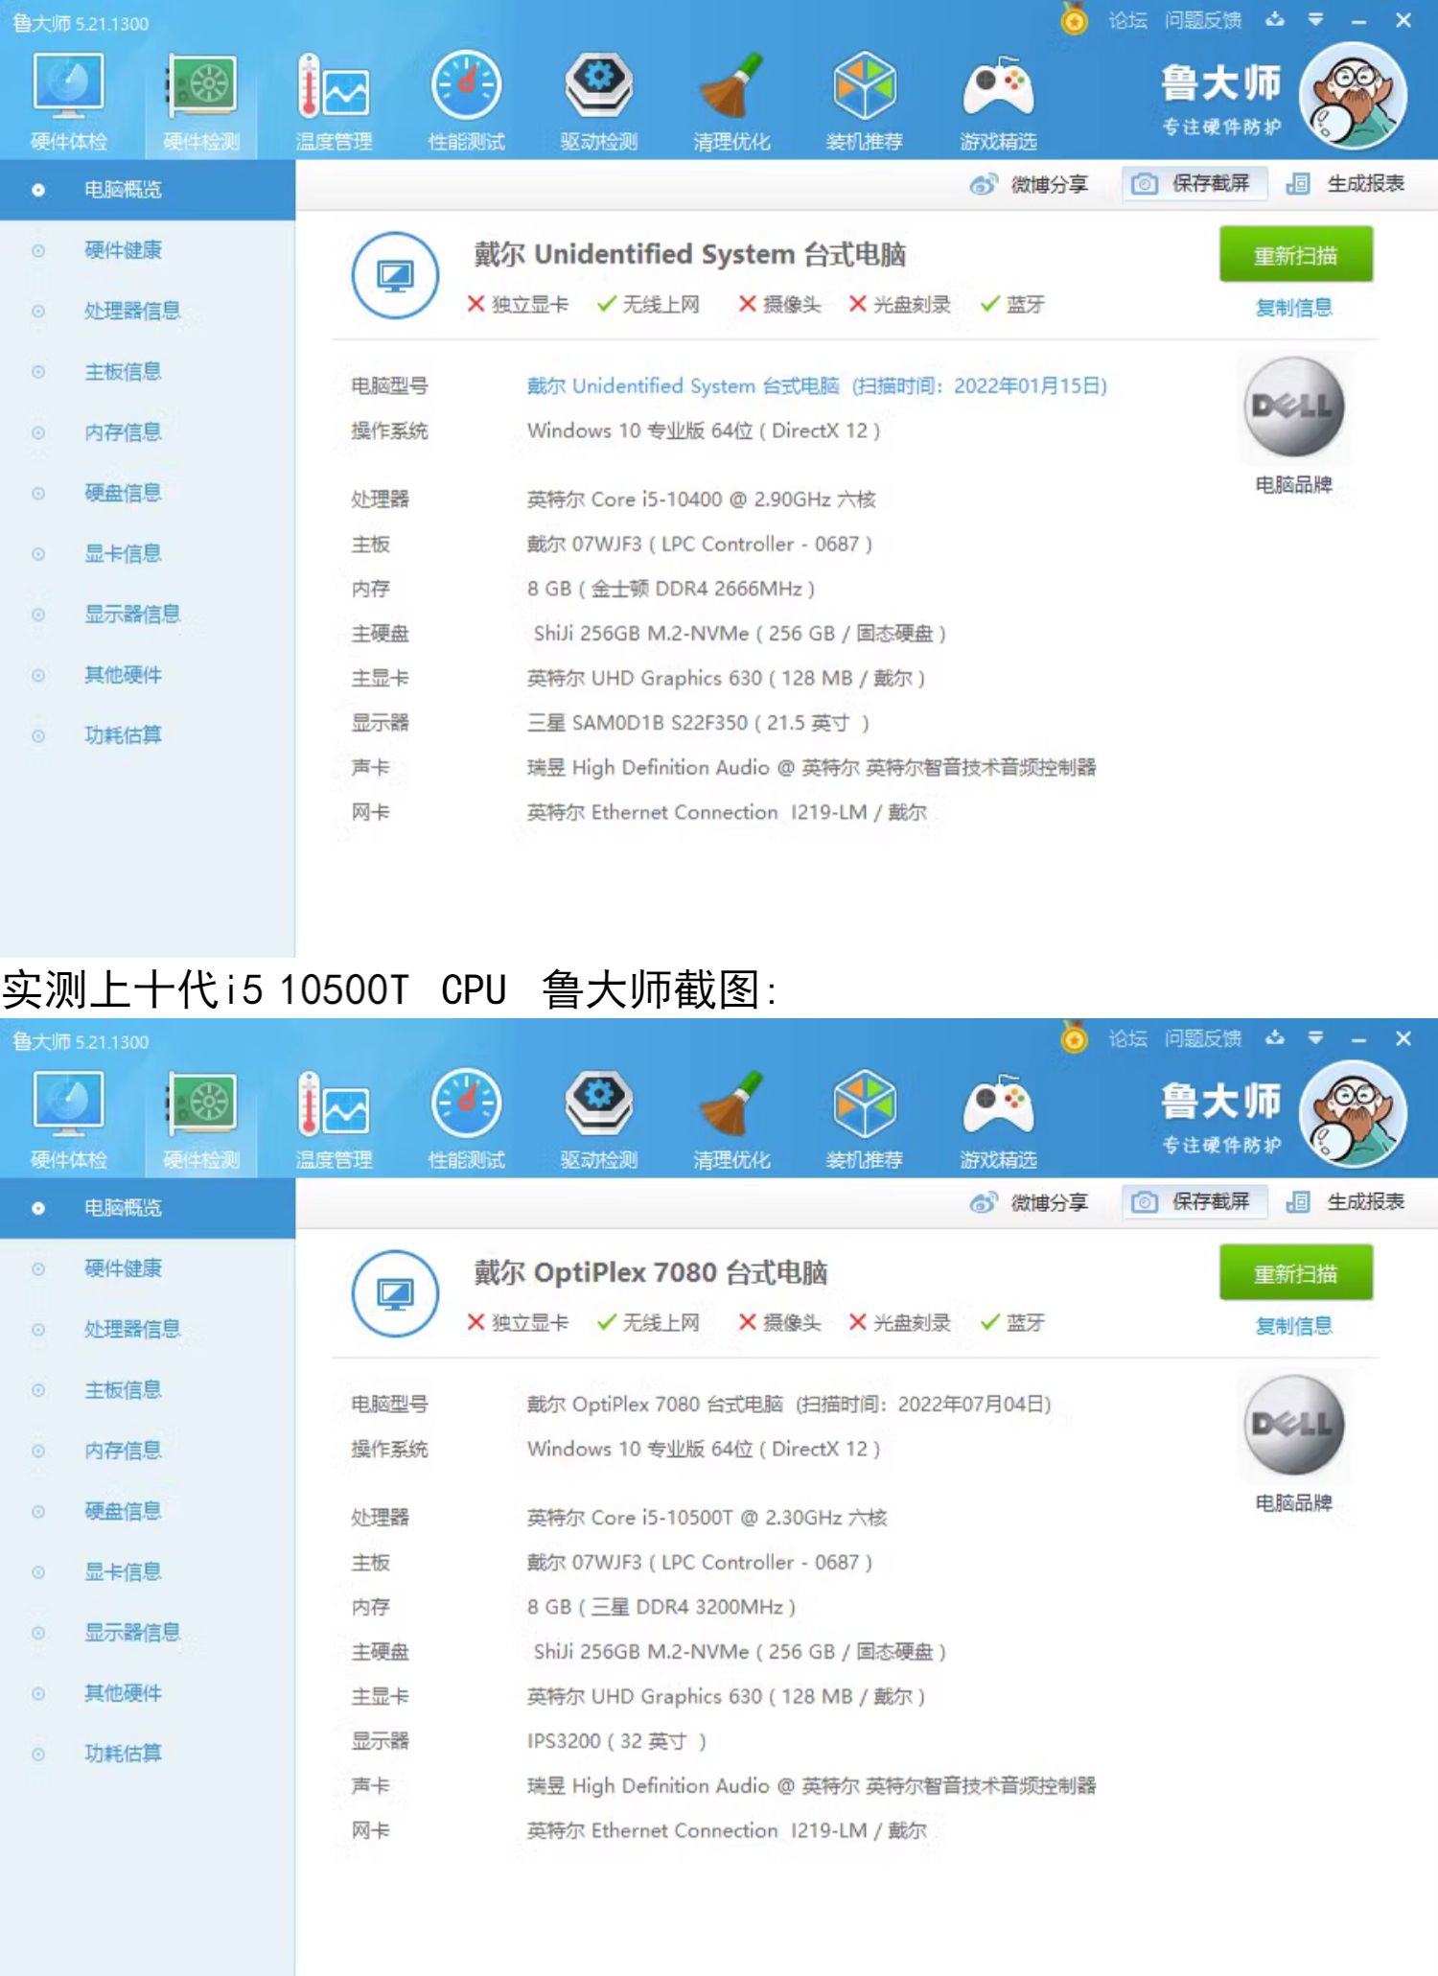Screen dimensions: 1438x1976
Task: Select 硬件检测 in the OptiPlex 7080 window
Action: click(x=201, y=1121)
